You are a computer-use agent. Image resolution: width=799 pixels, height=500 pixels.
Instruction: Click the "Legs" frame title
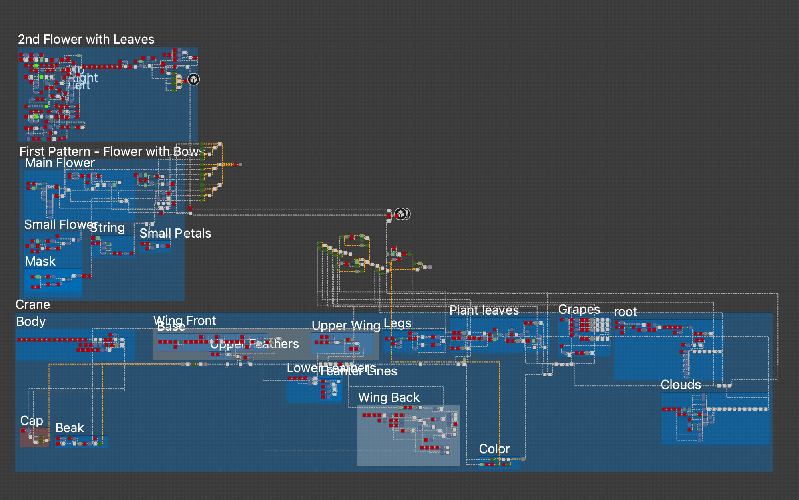click(397, 323)
